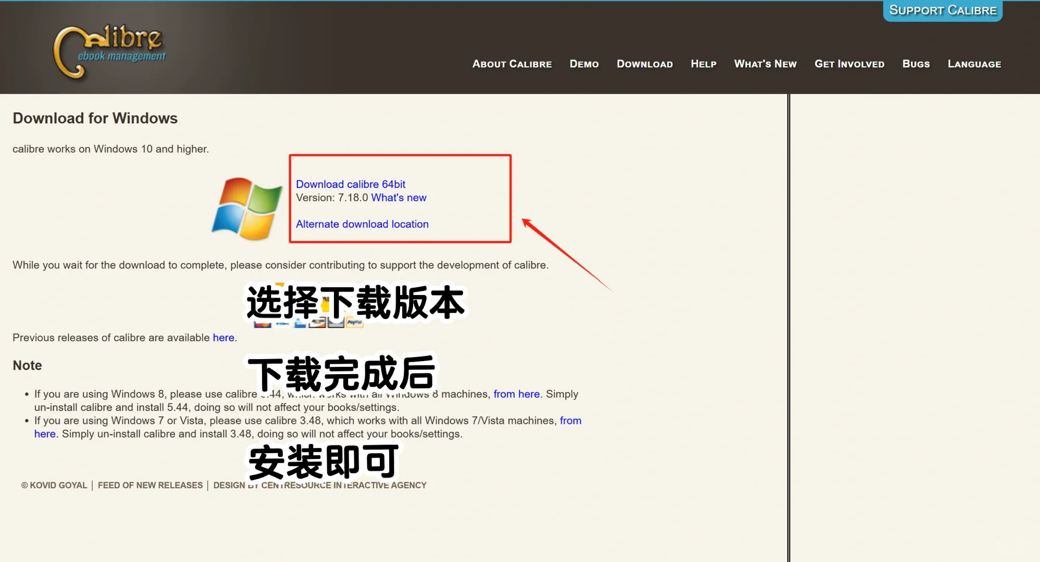The image size is (1040, 562).
Task: Open the Help menu item
Action: [703, 64]
